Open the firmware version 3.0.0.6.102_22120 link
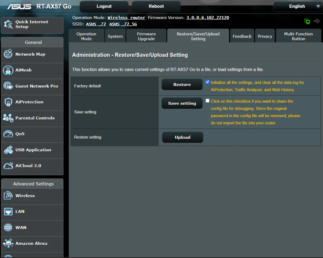323x258 pixels. point(208,18)
